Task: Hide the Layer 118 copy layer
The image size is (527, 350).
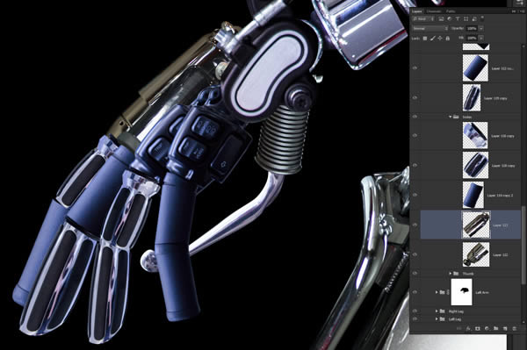Action: pyautogui.click(x=415, y=165)
